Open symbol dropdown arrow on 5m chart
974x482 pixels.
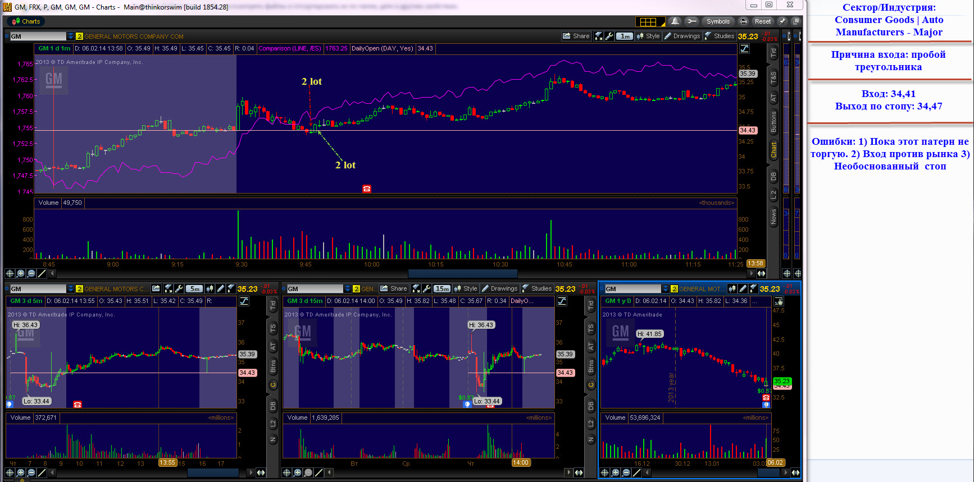pos(70,289)
